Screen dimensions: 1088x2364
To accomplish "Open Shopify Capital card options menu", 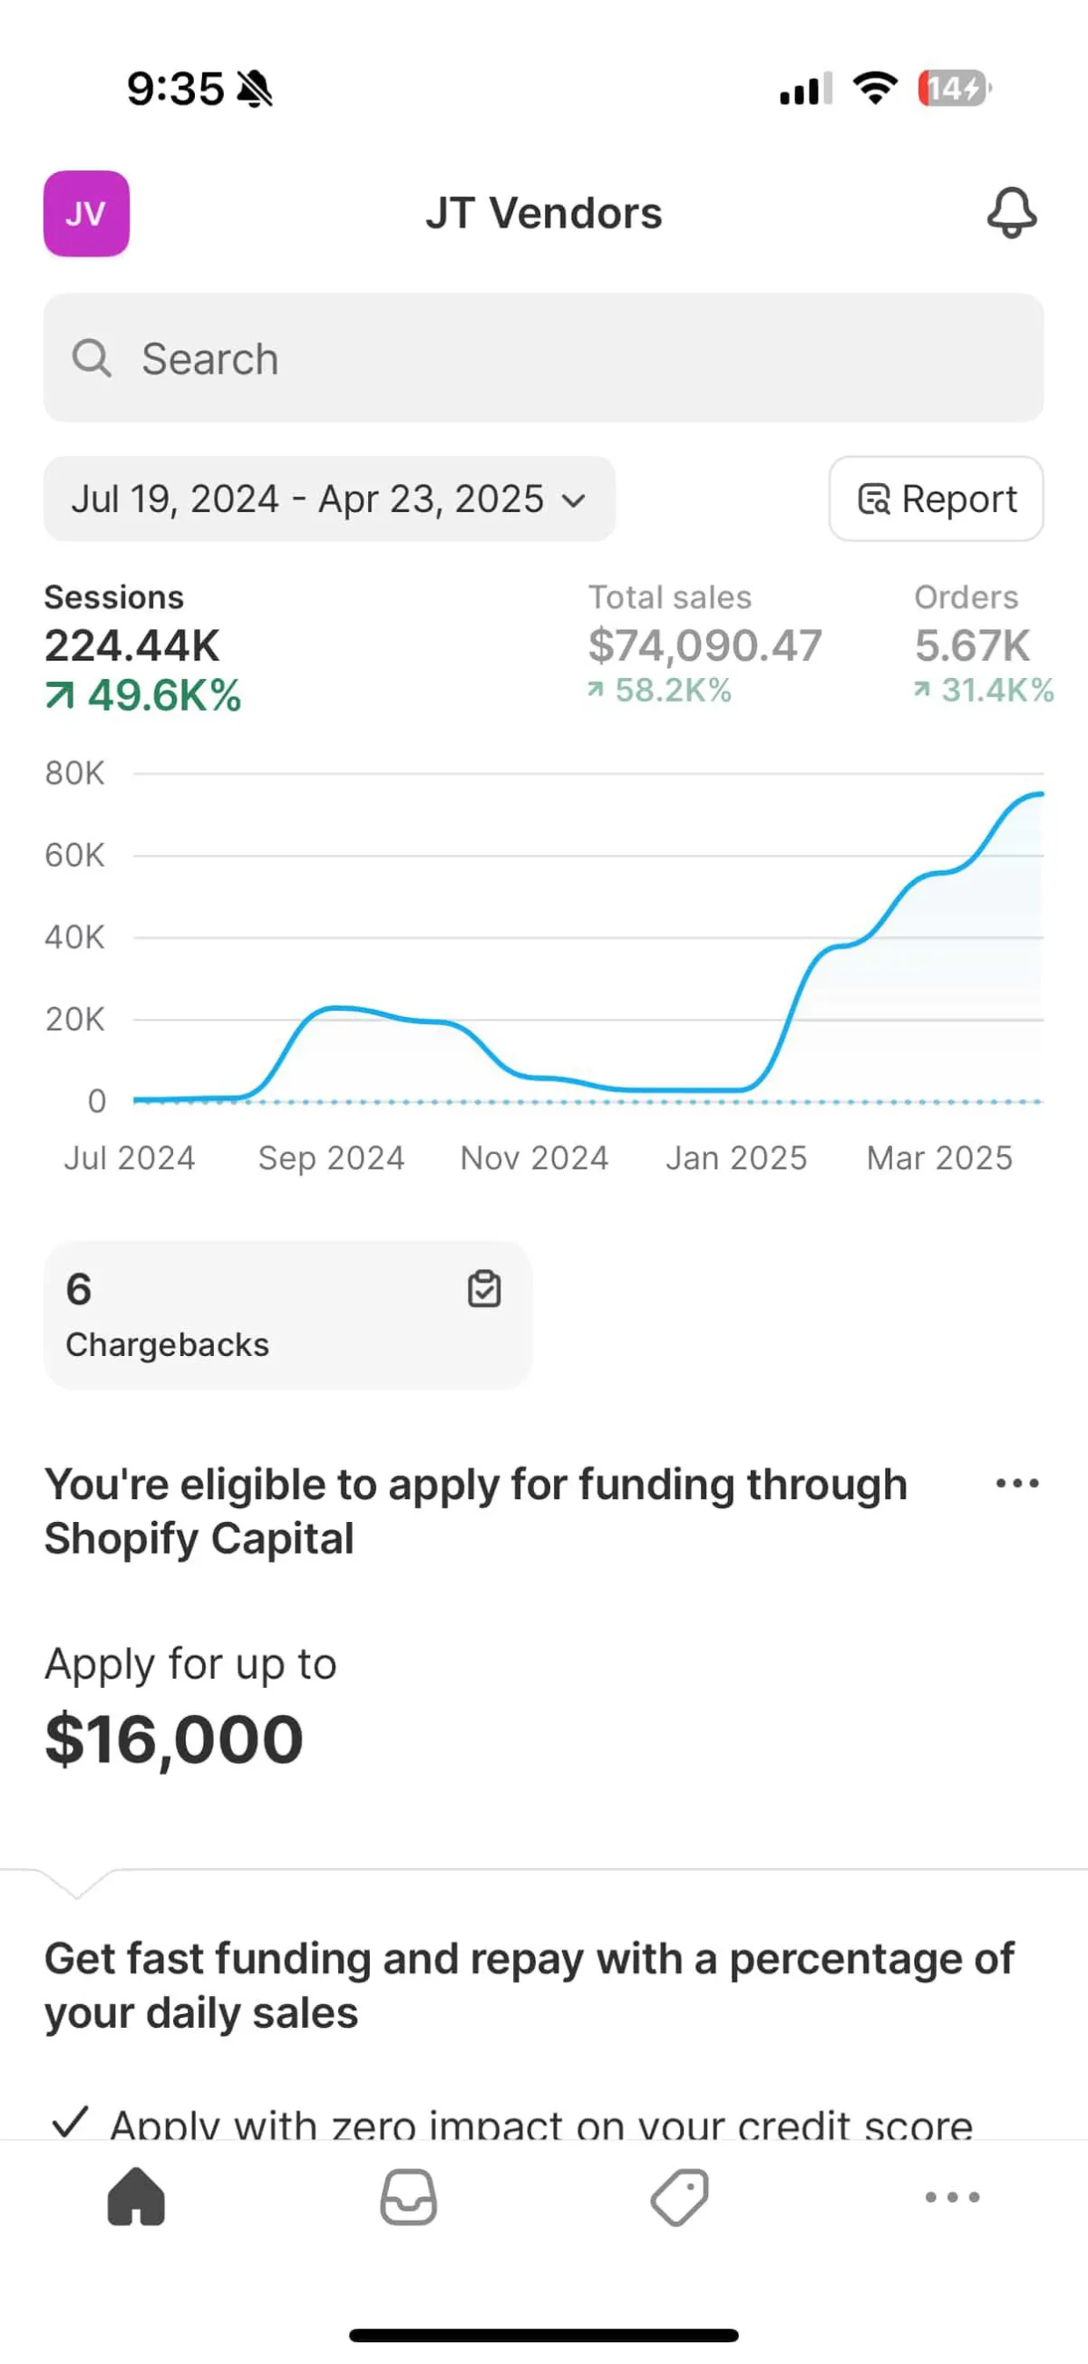I will 1017,1483.
